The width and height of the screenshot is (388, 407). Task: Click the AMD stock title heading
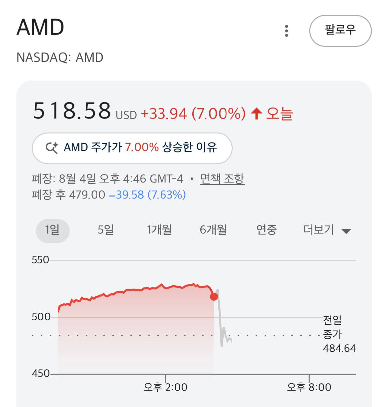tap(40, 27)
